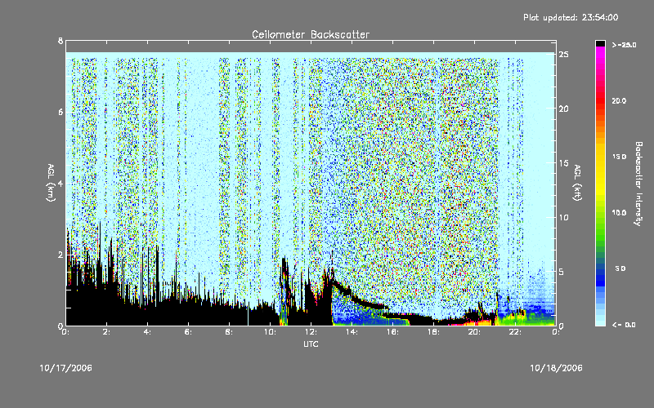Click the '15.0' colorbar tick label
The height and width of the screenshot is (408, 654).
619,157
